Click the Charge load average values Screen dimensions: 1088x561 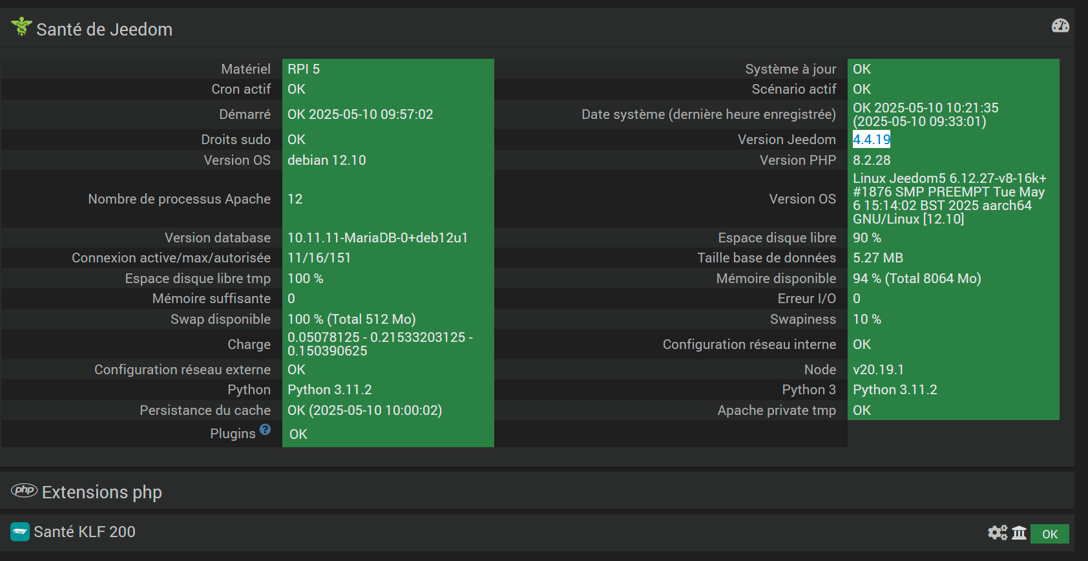coord(380,344)
